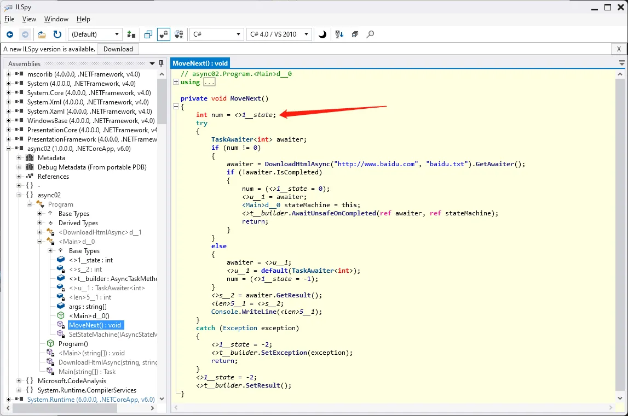This screenshot has width=628, height=416.
Task: Click Download for new ILSpy version
Action: pyautogui.click(x=118, y=49)
